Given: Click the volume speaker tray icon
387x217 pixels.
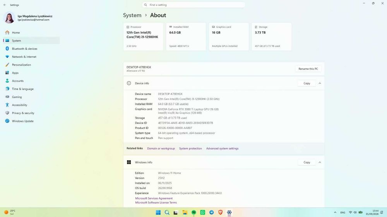Looking at the screenshot, I should [355, 212].
